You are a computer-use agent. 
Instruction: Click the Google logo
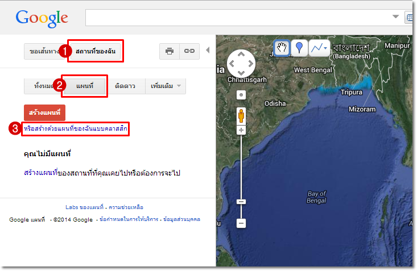42,18
